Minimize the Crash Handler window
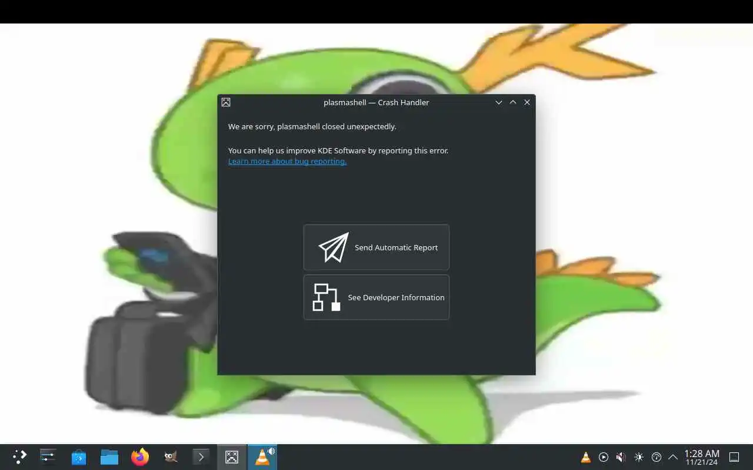 pos(499,102)
